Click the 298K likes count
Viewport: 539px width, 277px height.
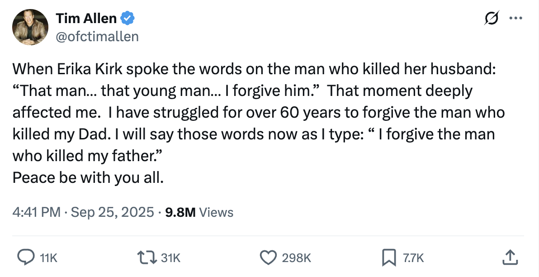pyautogui.click(x=296, y=258)
